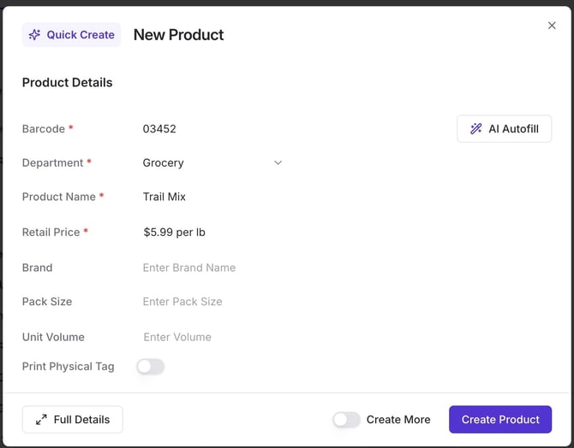Turn on the Create More switch
Image resolution: width=574 pixels, height=448 pixels.
(346, 420)
